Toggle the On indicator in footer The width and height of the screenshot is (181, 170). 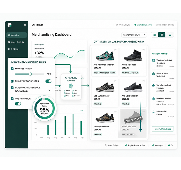171,145
